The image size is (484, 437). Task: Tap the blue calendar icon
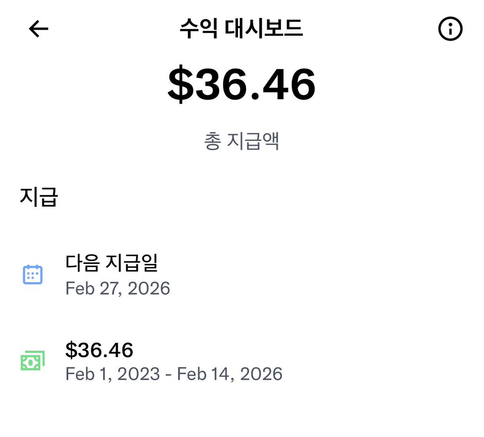(33, 274)
